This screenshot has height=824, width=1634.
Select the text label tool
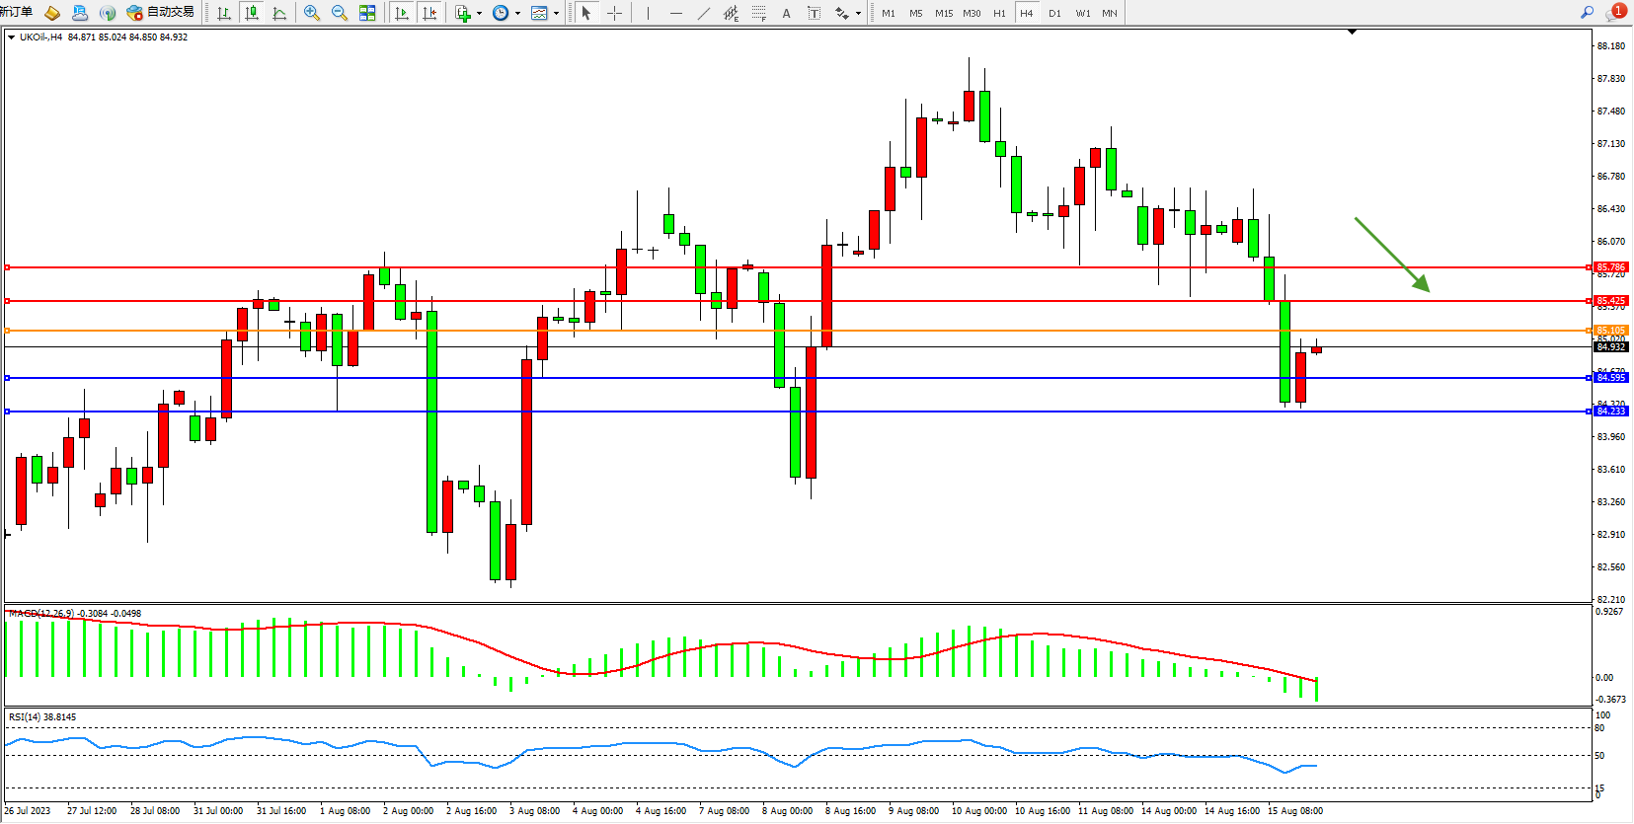point(786,13)
